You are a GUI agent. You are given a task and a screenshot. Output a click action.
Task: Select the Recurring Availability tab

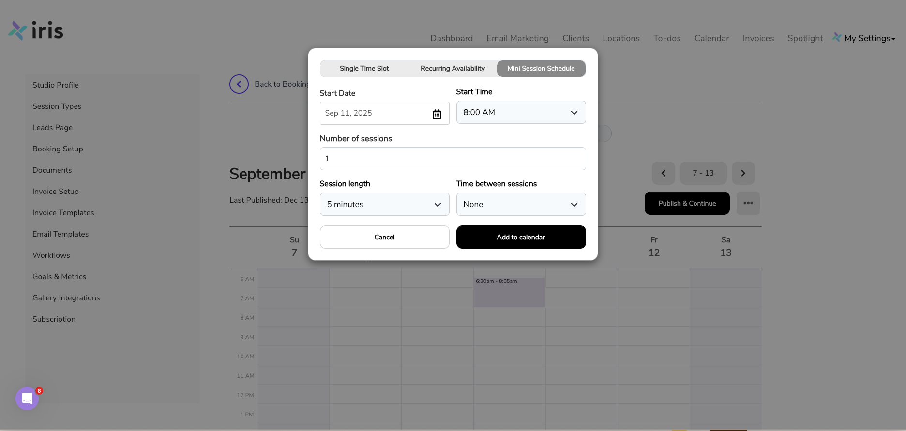coord(452,68)
